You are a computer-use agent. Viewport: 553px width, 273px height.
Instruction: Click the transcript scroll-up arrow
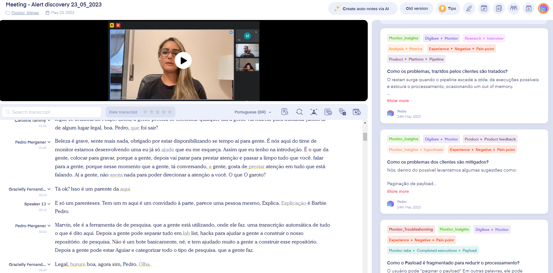coord(365,123)
